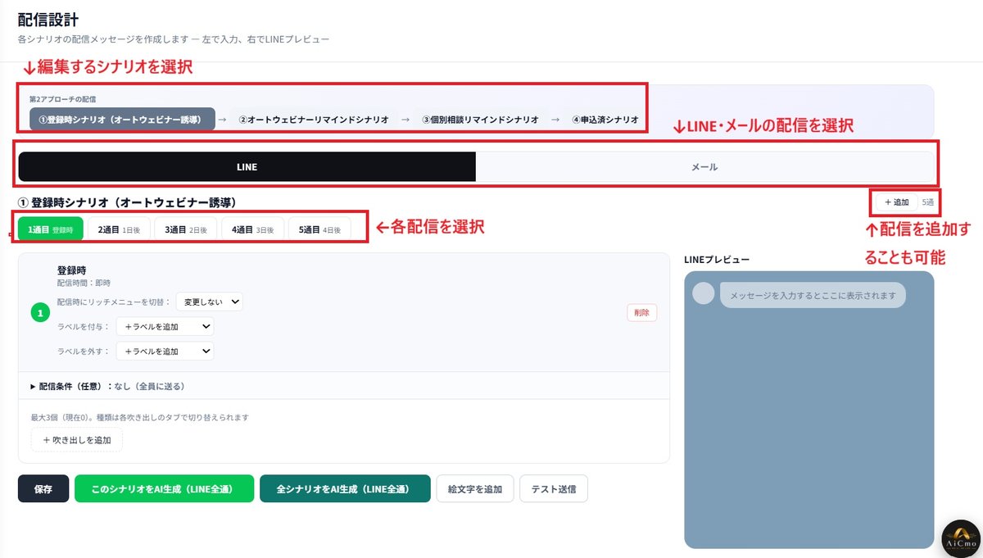Select ①登録時シナリオ（オートウェビナー誘導） scenario
Image resolution: width=983 pixels, height=558 pixels.
pos(122,120)
